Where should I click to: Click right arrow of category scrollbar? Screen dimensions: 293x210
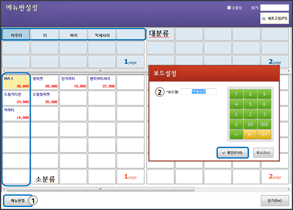tap(289, 71)
